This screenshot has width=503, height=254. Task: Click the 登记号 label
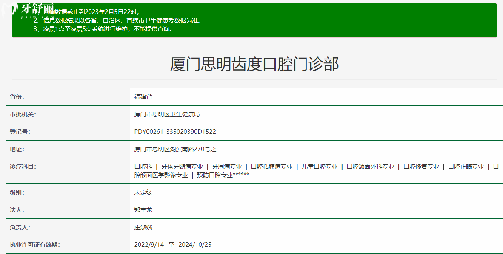(20, 132)
